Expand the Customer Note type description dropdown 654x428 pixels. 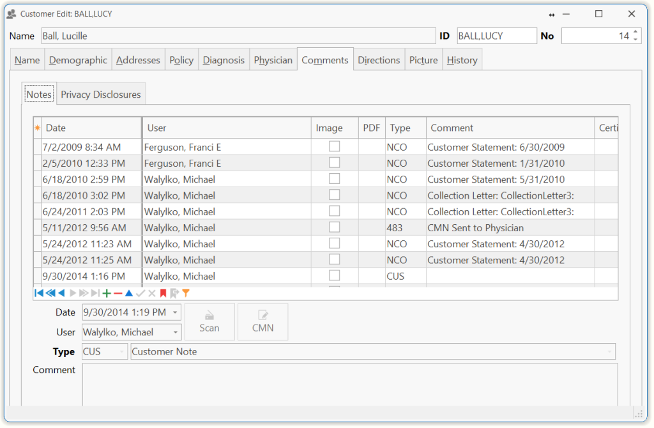[x=611, y=351]
